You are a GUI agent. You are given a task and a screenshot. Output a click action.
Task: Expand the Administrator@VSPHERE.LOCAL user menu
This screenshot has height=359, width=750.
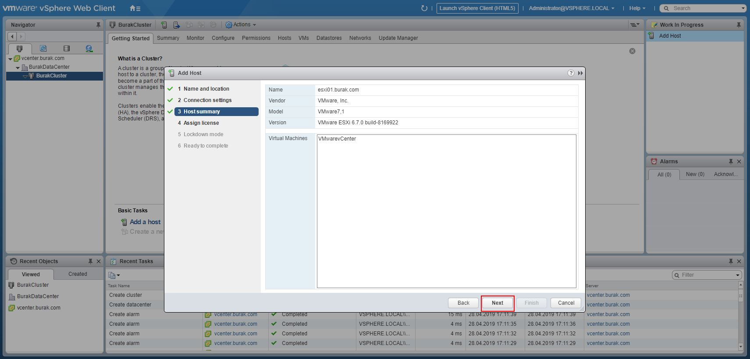571,8
